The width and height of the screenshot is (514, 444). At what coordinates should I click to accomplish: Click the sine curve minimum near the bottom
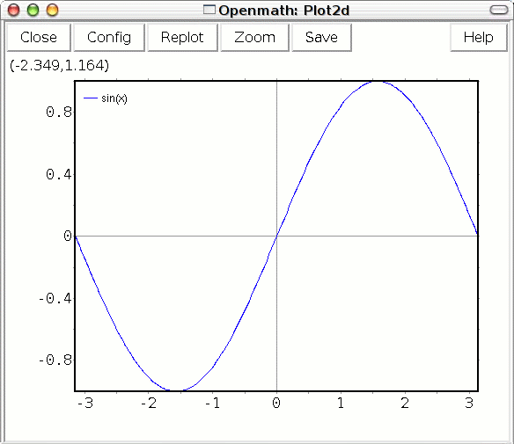pyautogui.click(x=176, y=390)
